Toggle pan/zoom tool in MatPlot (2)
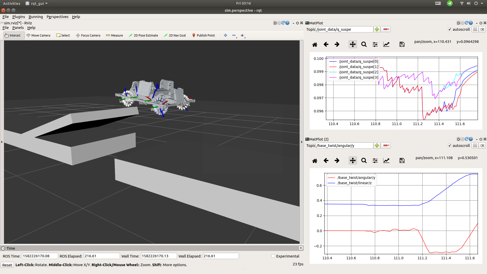The width and height of the screenshot is (487, 274). 353,161
